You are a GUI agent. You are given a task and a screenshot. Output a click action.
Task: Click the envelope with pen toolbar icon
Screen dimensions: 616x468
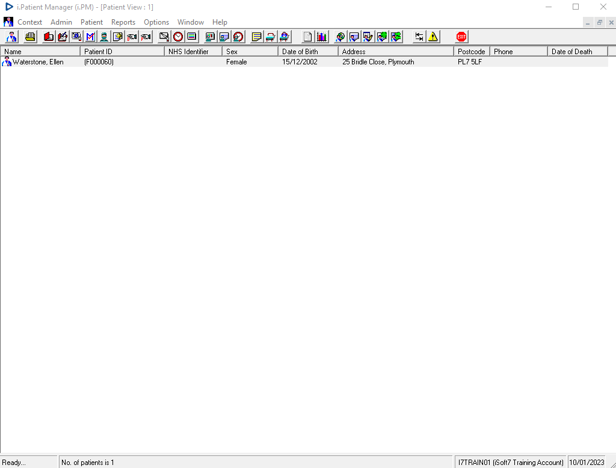click(164, 37)
